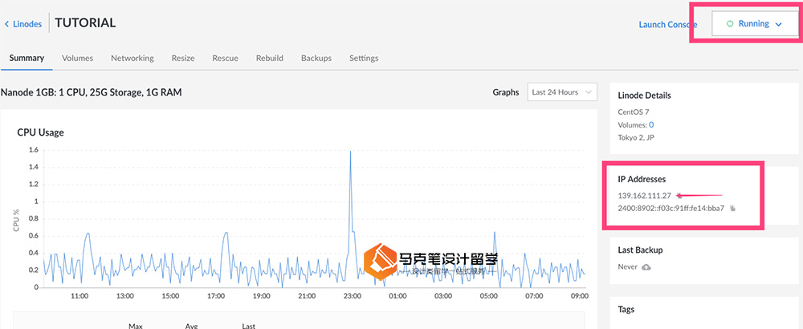
Task: Click the green power status icon
Action: point(730,23)
